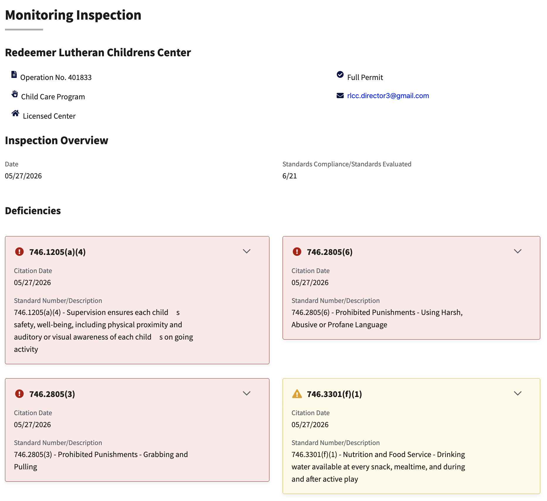Expand the 746.1205(a)(4) deficiency chevron
This screenshot has width=547, height=501.
[x=247, y=251]
